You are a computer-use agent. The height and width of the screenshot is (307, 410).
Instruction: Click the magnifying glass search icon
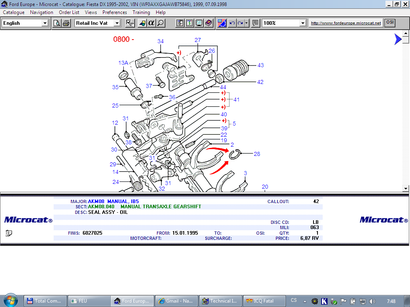pyautogui.click(x=161, y=23)
